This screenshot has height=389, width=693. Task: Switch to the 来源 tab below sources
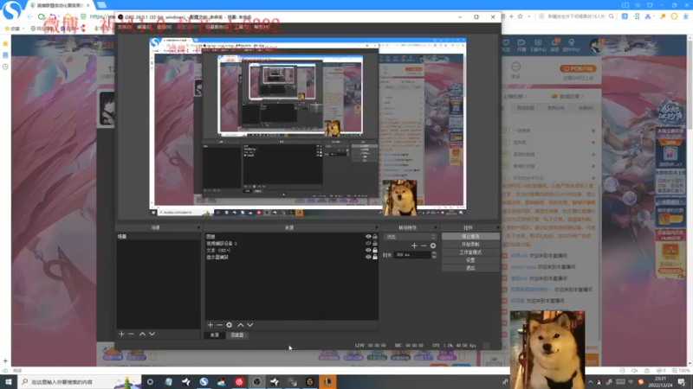(214, 335)
